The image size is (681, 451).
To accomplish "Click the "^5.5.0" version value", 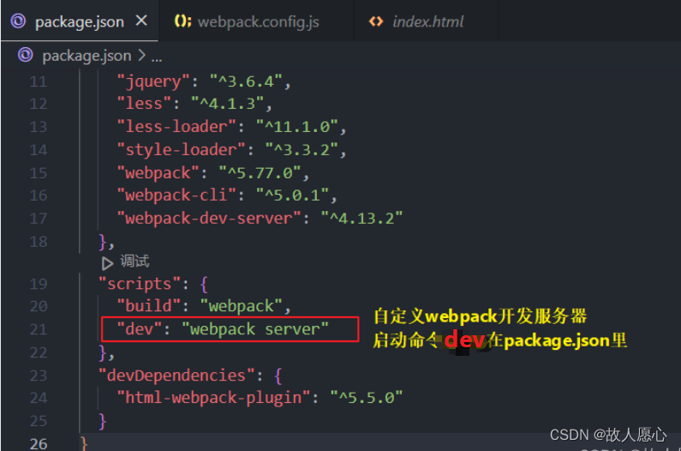I will tap(366, 398).
